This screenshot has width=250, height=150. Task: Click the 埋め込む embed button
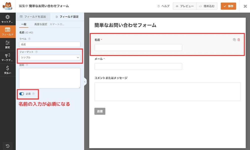click(207, 6)
